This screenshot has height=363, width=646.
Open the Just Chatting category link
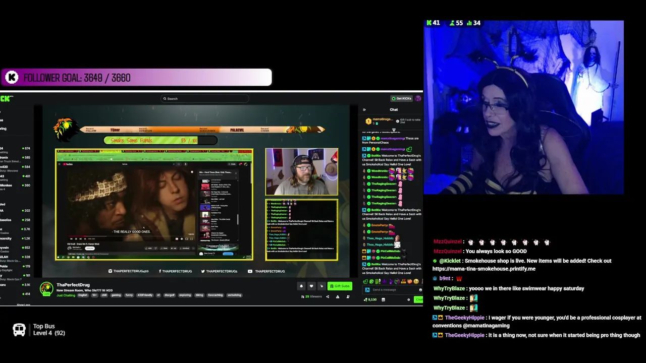point(66,295)
